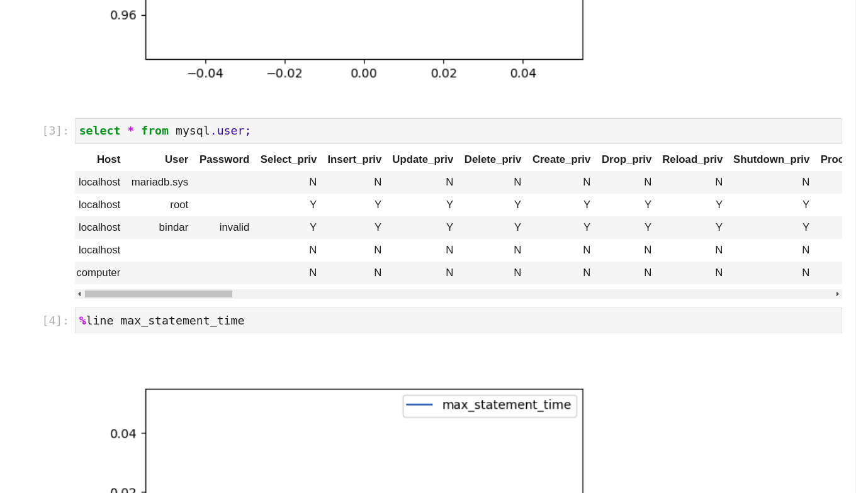
Task: Click the User column header
Action: (x=176, y=160)
